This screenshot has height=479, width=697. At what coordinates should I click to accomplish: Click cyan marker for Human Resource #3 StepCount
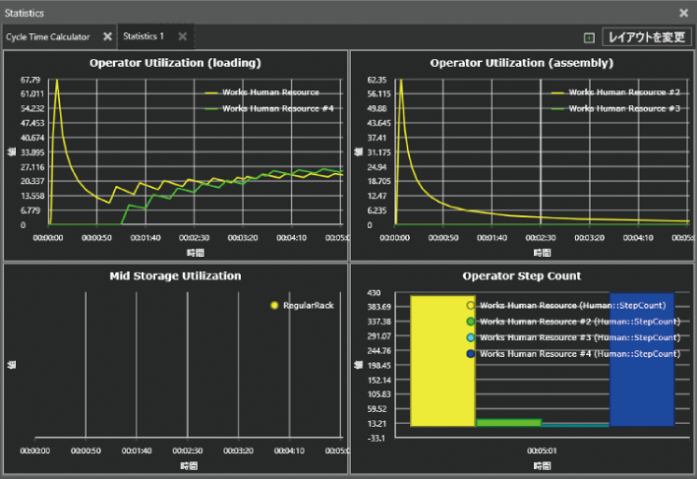point(471,337)
